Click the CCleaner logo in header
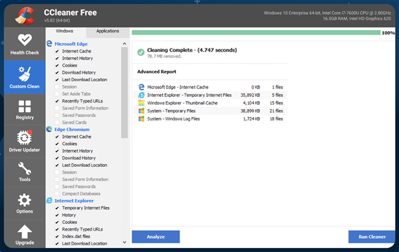 25,15
